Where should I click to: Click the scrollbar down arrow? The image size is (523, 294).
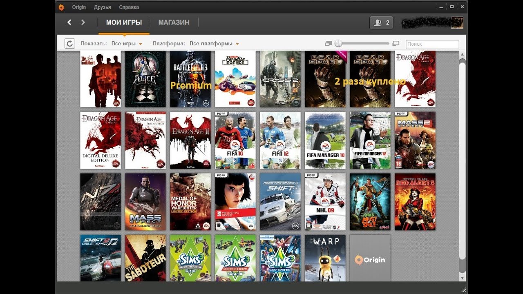click(x=463, y=278)
